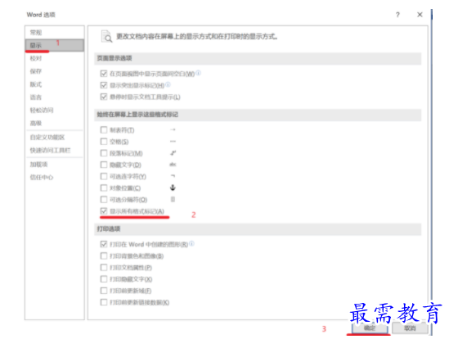
Task: Click the Help question mark in title bar
Action: tap(397, 15)
